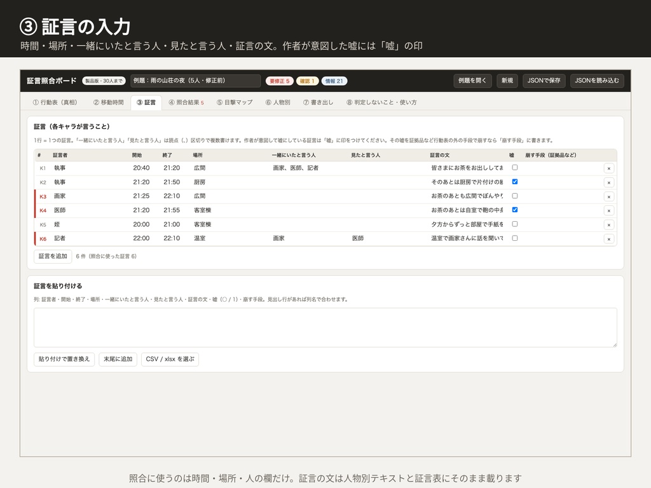The height and width of the screenshot is (488, 651).
Task: Open the ⑧ 判定しないこと・使い方 tab
Action: (x=381, y=102)
